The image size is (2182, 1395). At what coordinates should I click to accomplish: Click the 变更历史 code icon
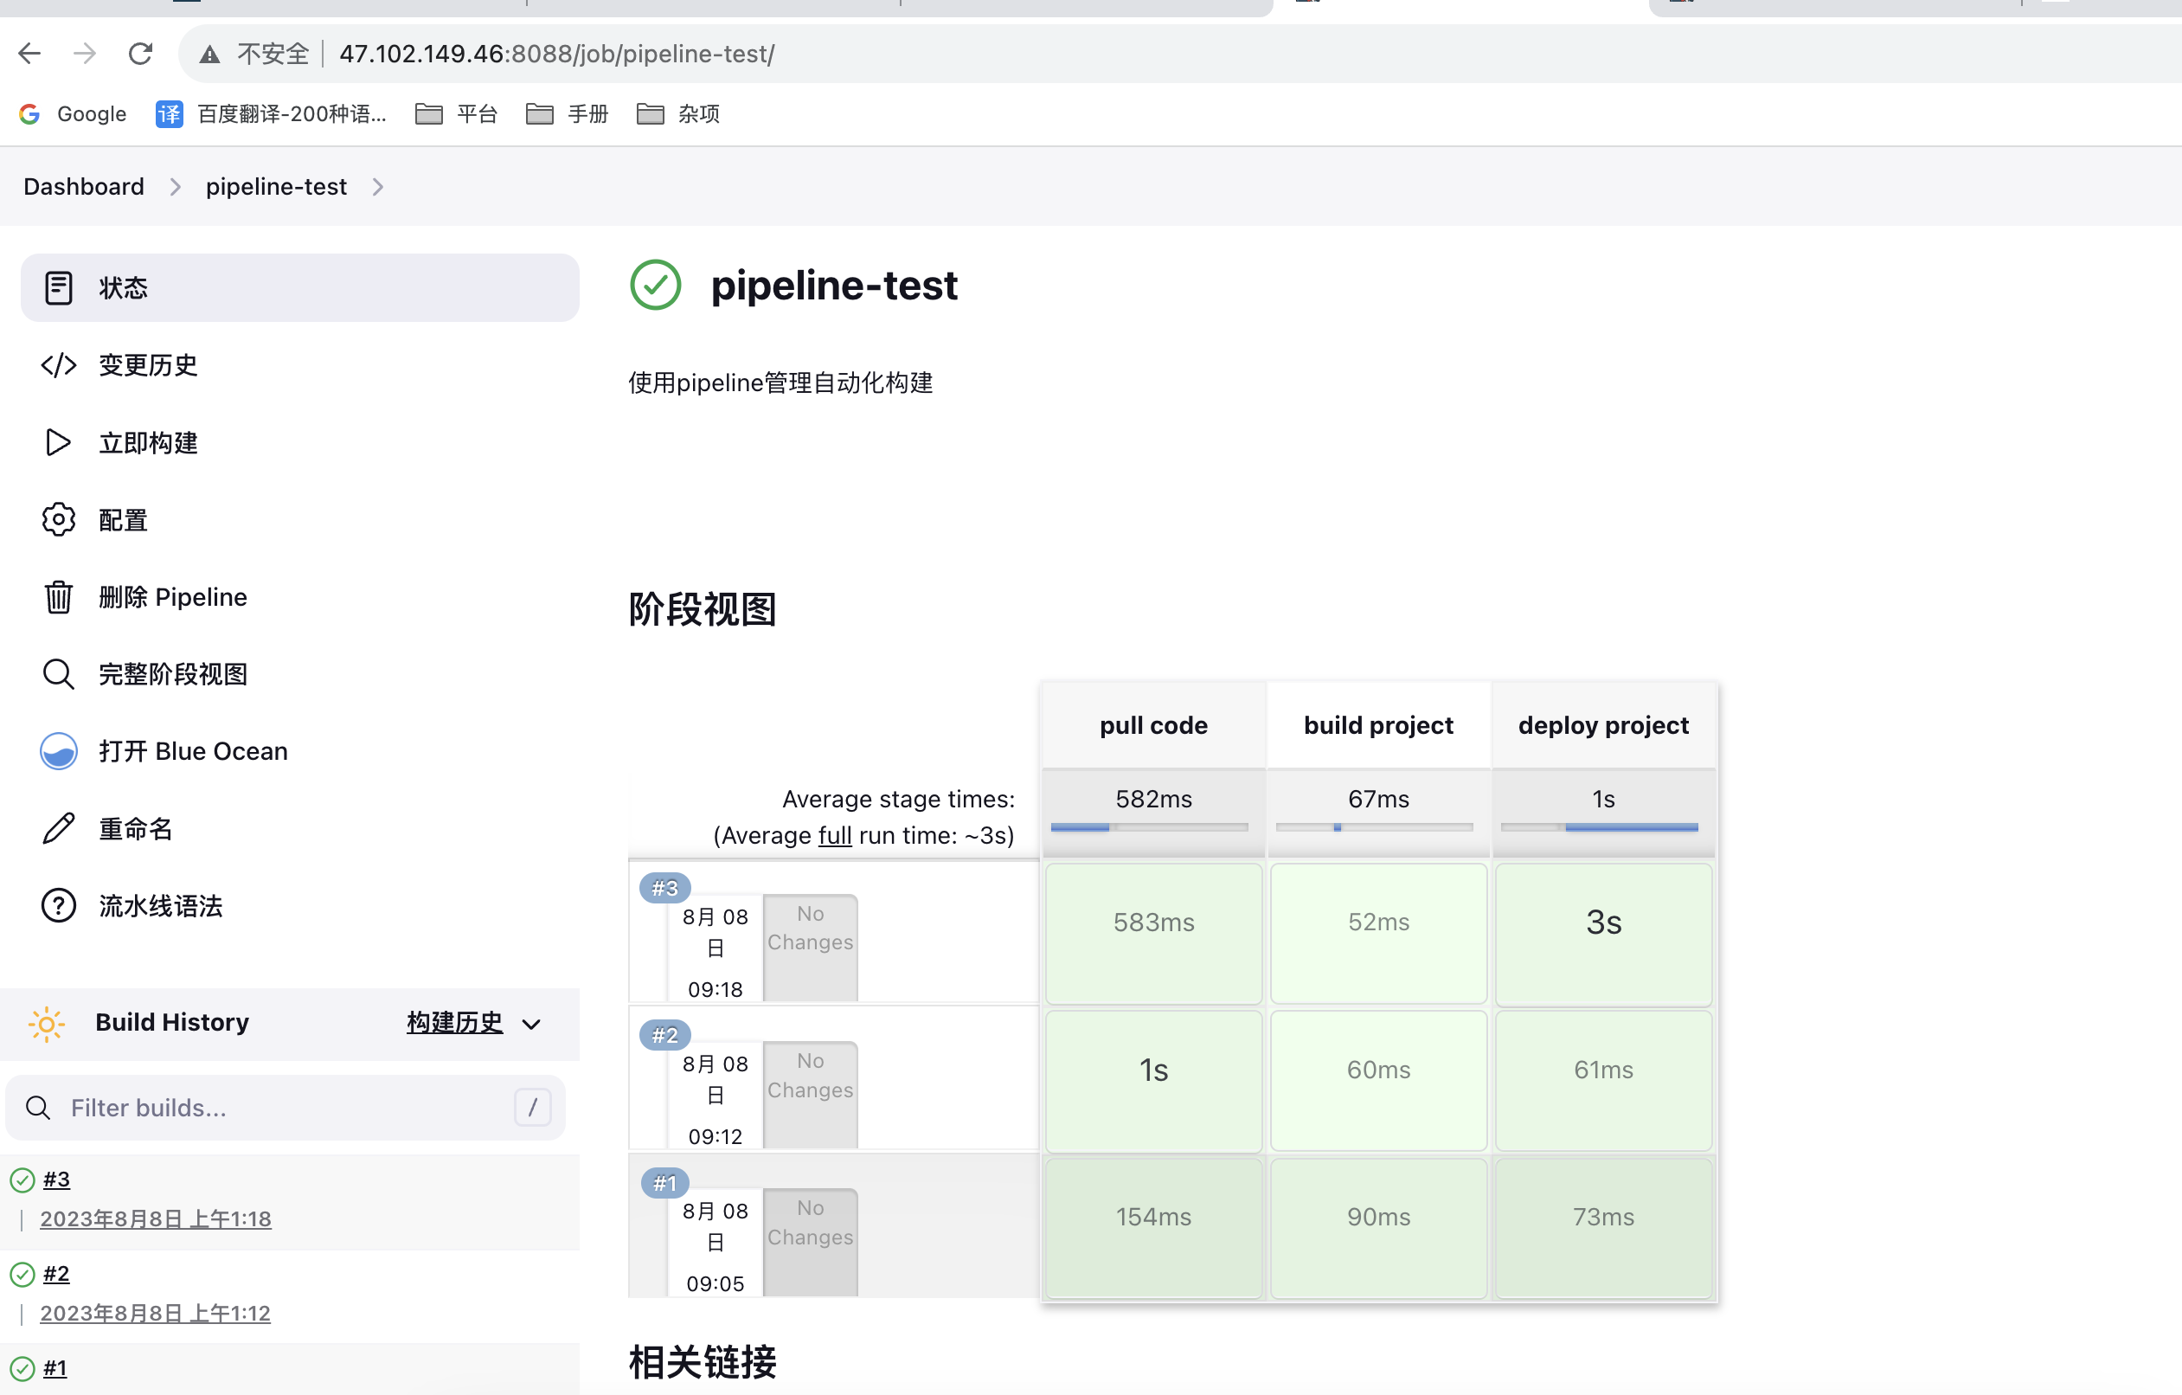(x=59, y=365)
